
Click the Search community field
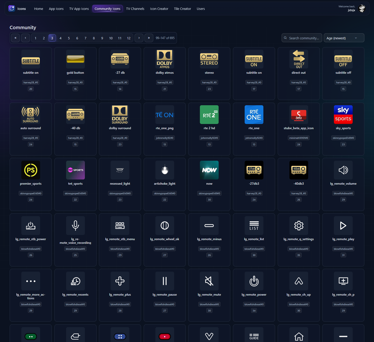(302, 38)
